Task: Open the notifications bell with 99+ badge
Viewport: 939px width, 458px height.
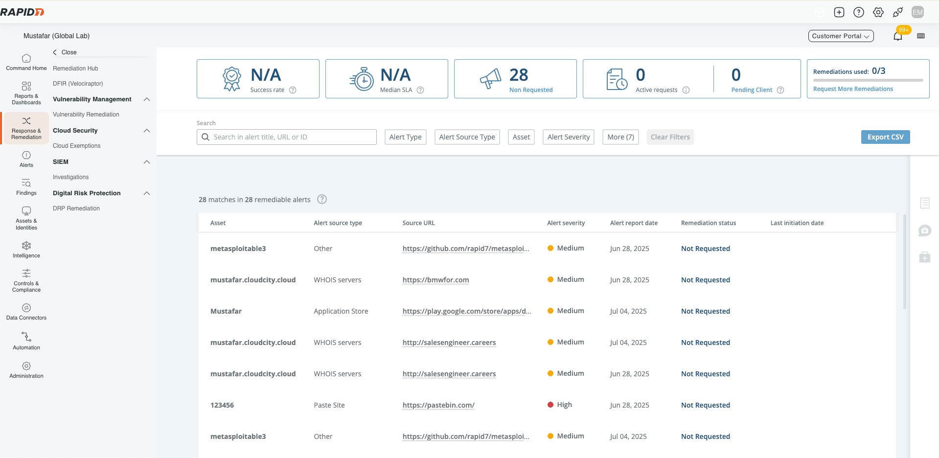Action: [898, 36]
